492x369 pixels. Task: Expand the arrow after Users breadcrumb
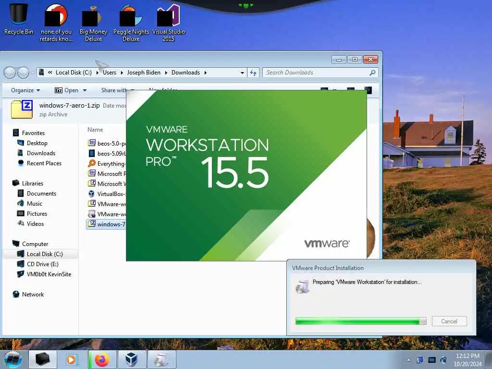tap(122, 73)
